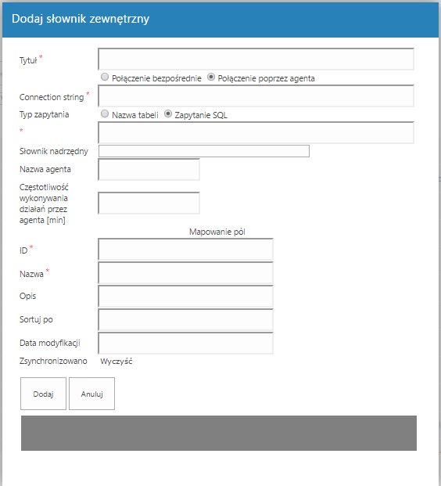
Task: Choose the Zapytanie SQL radio option
Action: coord(168,113)
